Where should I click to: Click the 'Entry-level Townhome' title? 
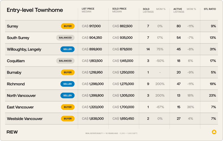click(x=35, y=10)
